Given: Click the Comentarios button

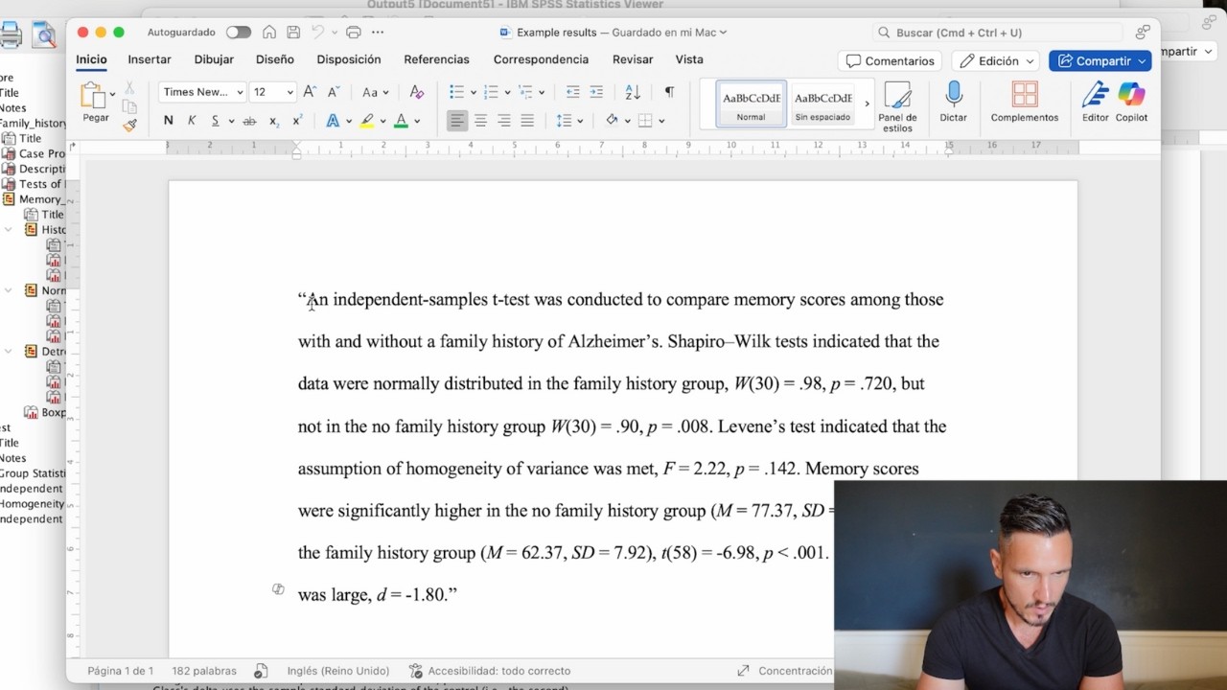Looking at the screenshot, I should coord(890,60).
